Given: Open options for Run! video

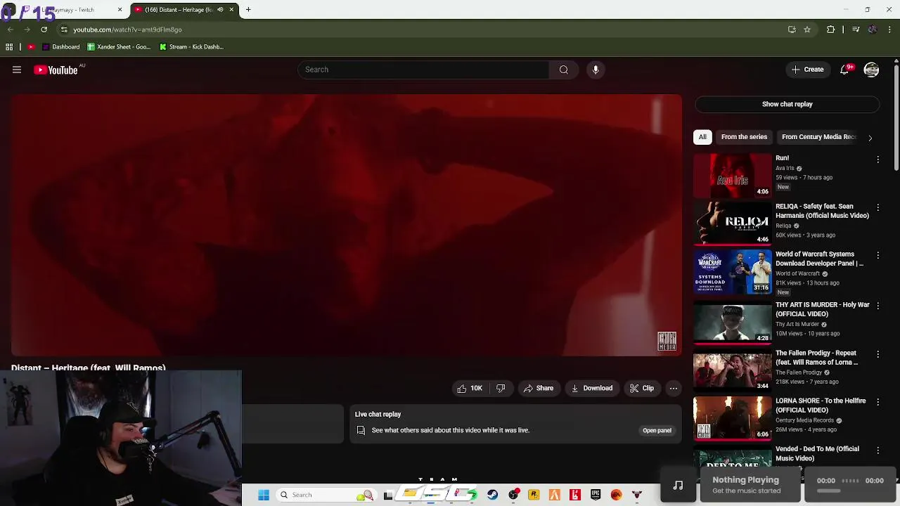Looking at the screenshot, I should (877, 160).
